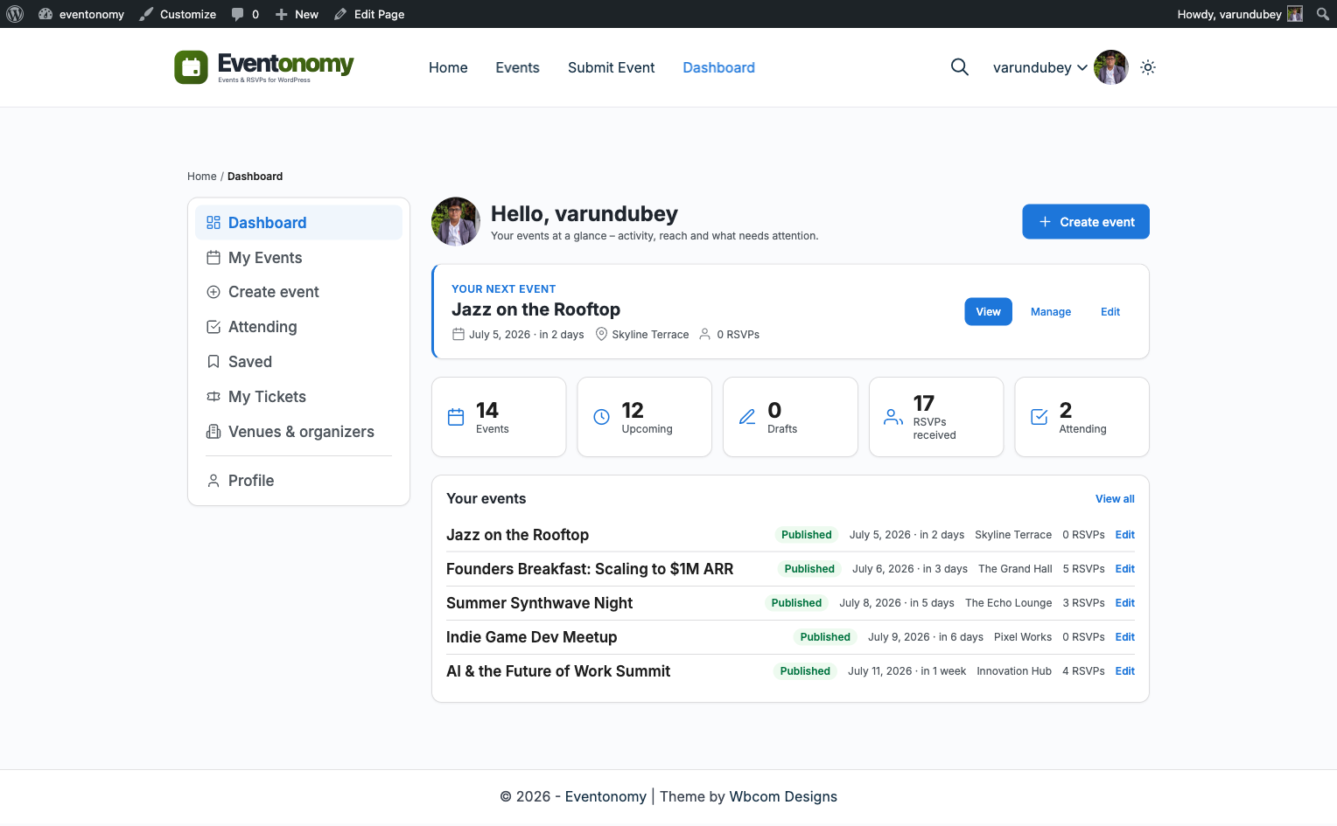Open Create event in the sidebar

pyautogui.click(x=298, y=292)
